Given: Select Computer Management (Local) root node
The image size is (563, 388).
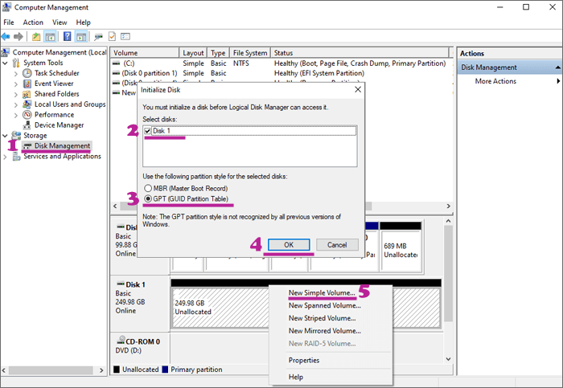Looking at the screenshot, I should pos(60,52).
